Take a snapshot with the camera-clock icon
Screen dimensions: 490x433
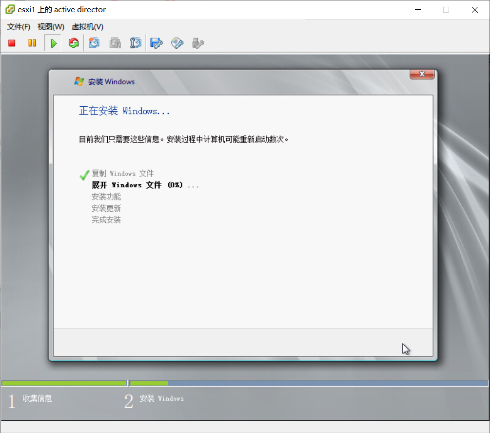coord(94,43)
